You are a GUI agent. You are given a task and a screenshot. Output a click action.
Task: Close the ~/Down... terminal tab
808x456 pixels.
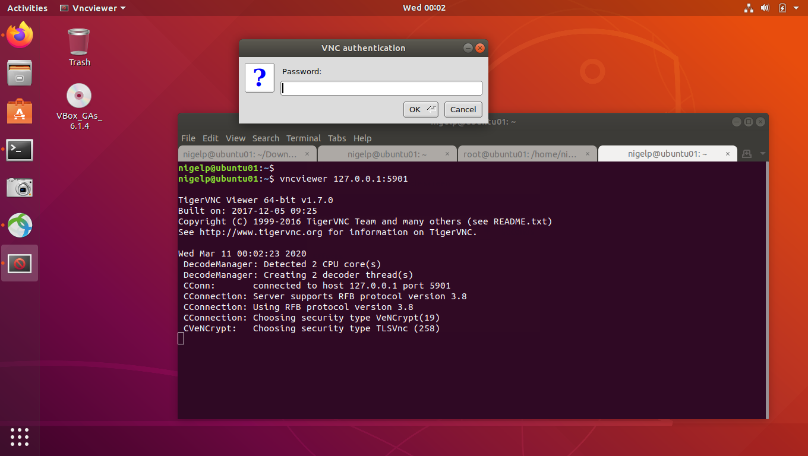pyautogui.click(x=307, y=154)
